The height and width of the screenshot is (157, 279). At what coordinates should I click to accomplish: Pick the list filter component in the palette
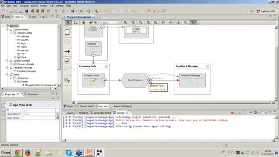click(x=67, y=80)
